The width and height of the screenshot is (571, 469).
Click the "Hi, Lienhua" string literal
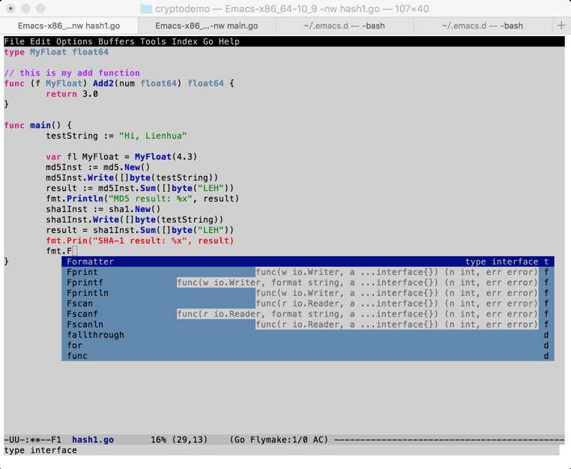point(153,136)
